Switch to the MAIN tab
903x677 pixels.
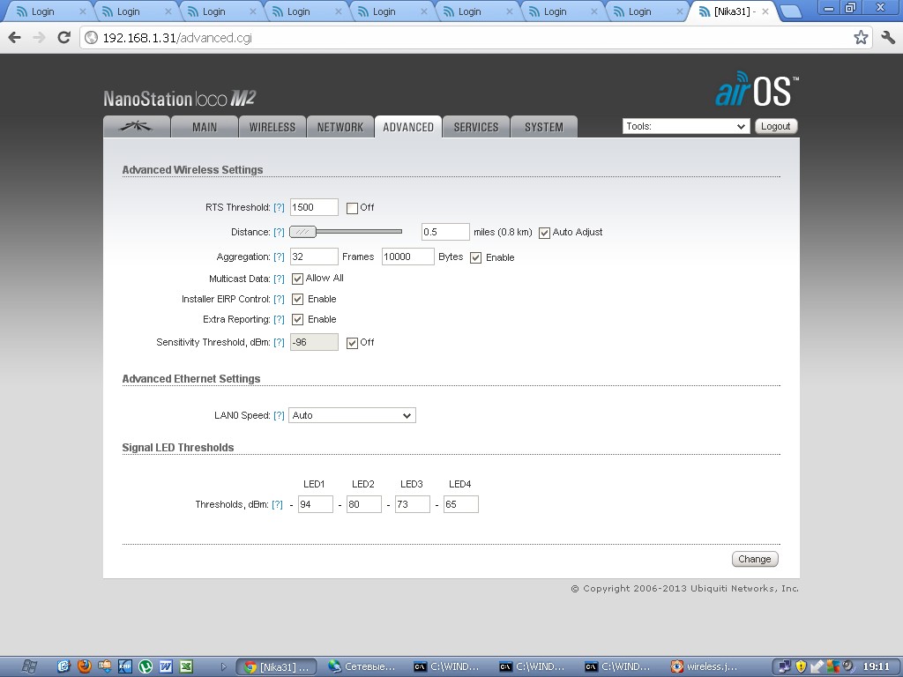tap(205, 127)
